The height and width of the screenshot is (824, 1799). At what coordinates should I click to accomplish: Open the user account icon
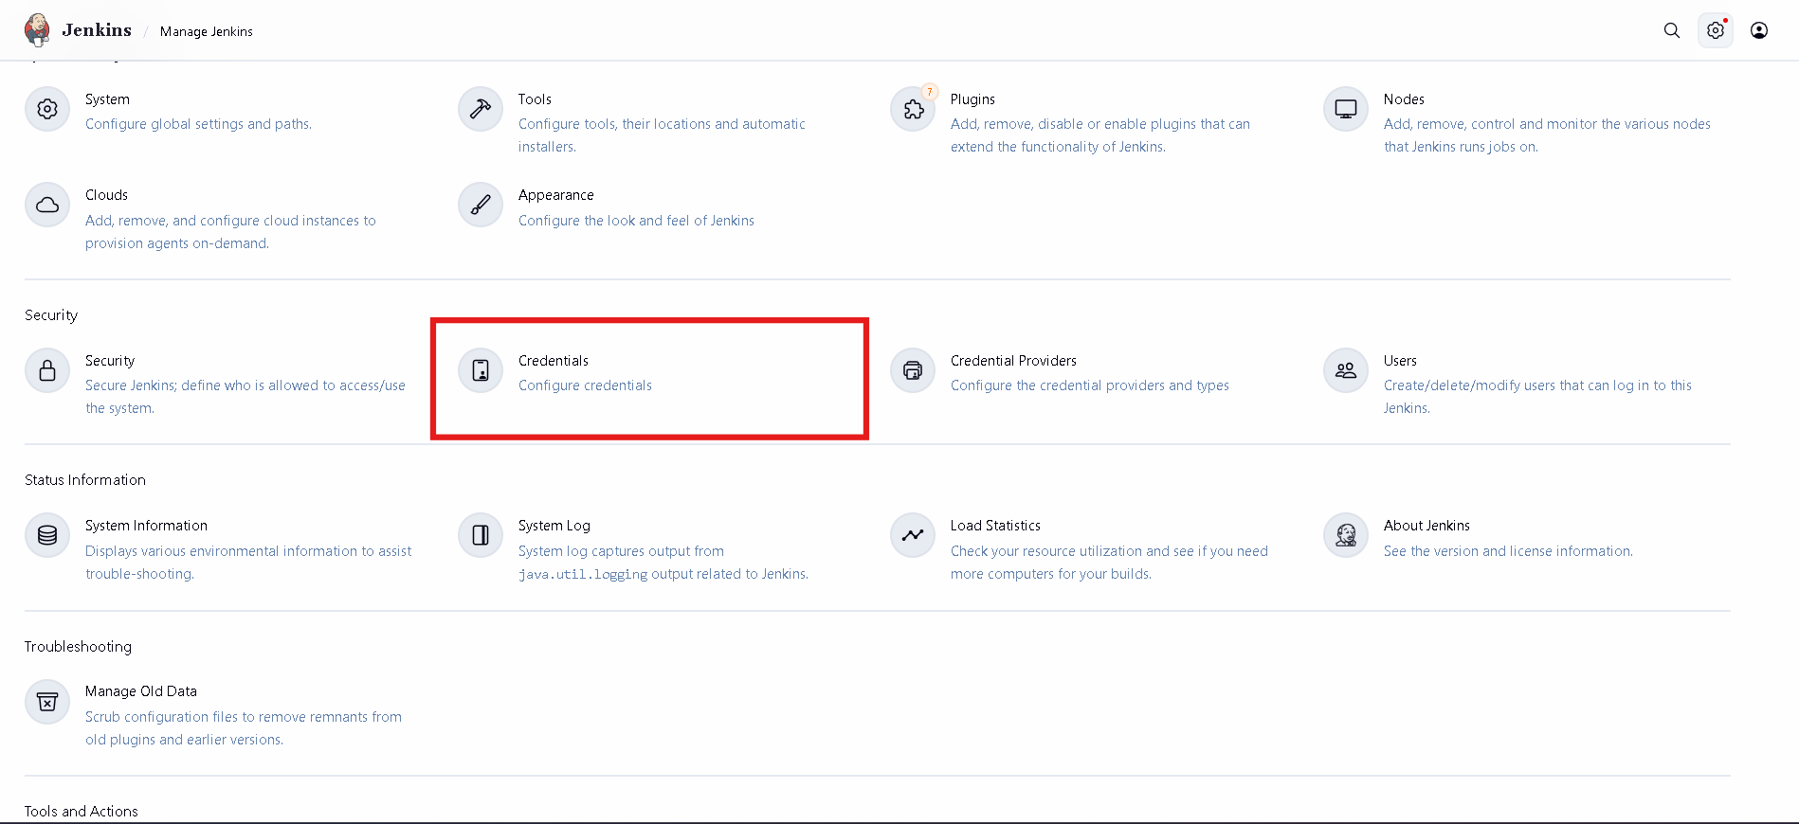[1759, 30]
